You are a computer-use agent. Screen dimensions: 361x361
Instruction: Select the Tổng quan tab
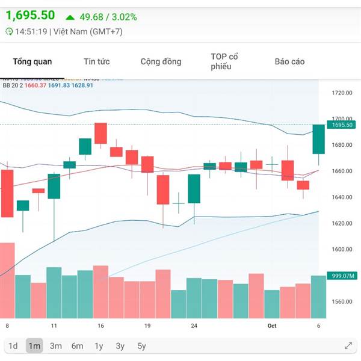coord(32,61)
